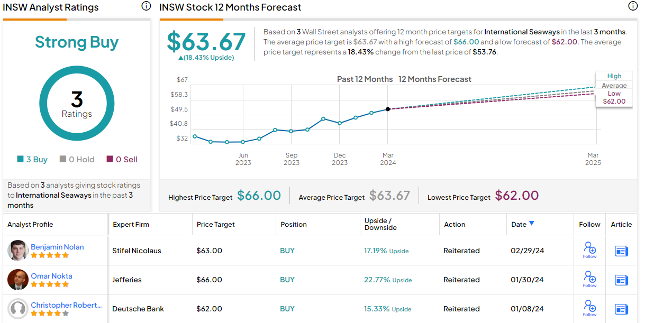The image size is (654, 323).
Task: Click the Upside / Downside column header
Action: point(380,224)
